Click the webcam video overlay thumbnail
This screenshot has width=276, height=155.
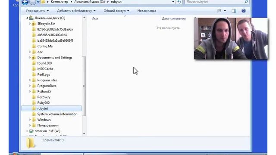tap(231, 38)
